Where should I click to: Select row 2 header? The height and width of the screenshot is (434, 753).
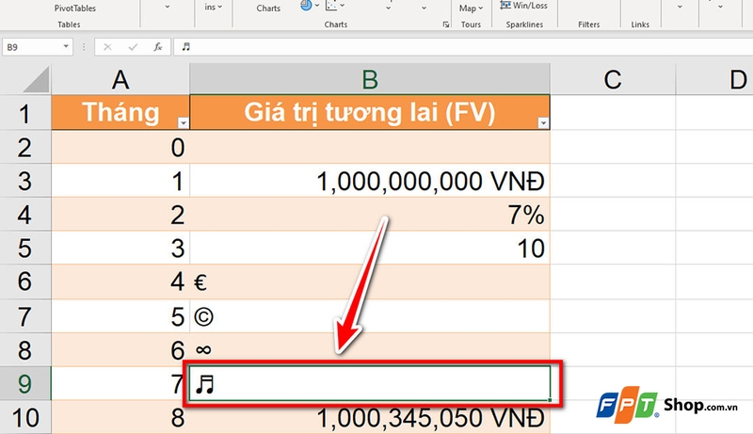25,147
